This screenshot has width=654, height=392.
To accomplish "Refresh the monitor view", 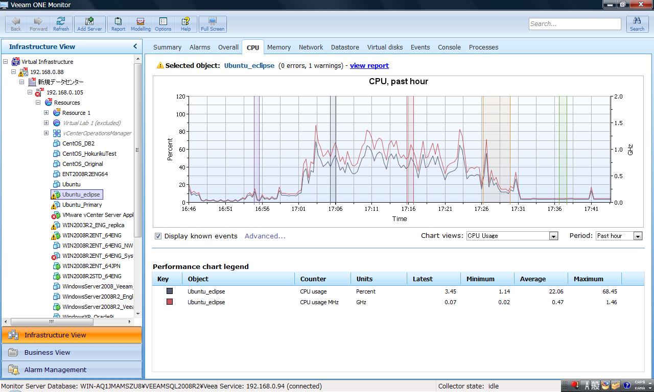I will point(61,24).
